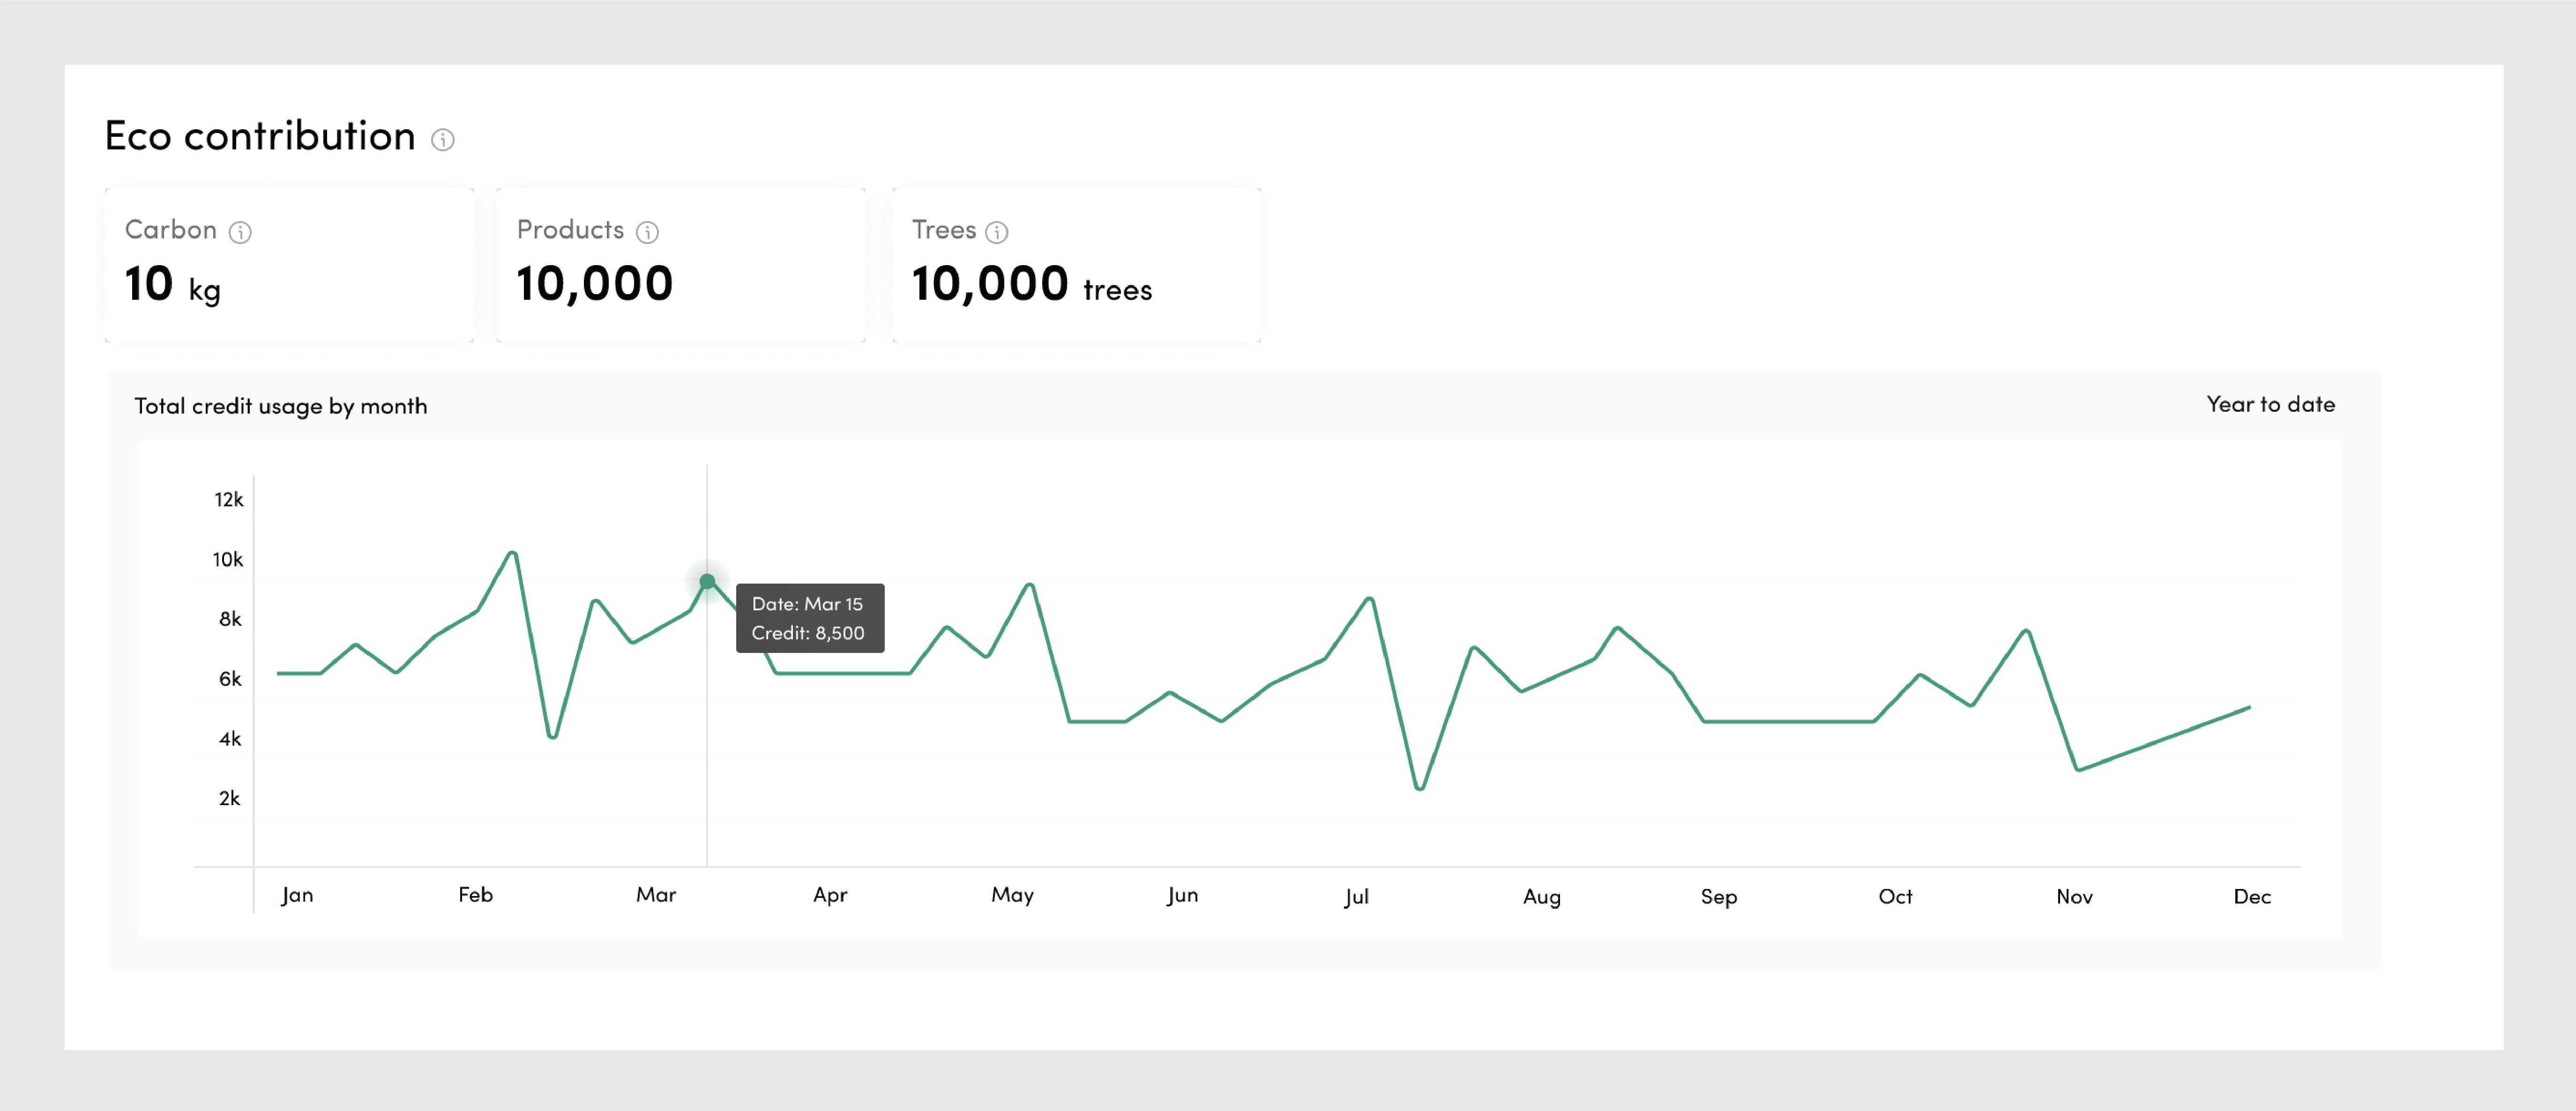Click the Trees info icon
Image resolution: width=2576 pixels, height=1111 pixels.
click(x=997, y=233)
